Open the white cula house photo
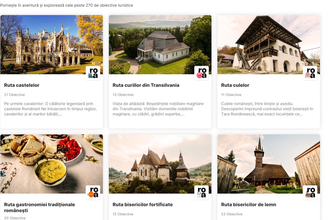The height and width of the screenshot is (220, 330). pos(269,45)
